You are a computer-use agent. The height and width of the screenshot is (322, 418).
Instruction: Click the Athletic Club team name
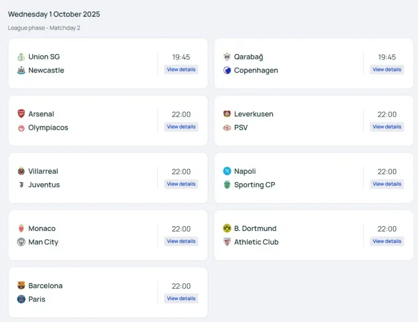click(256, 242)
